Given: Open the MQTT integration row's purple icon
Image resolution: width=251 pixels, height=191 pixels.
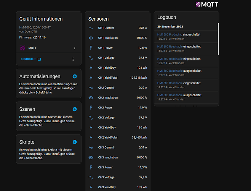Looking at the screenshot, I should click(x=23, y=48).
